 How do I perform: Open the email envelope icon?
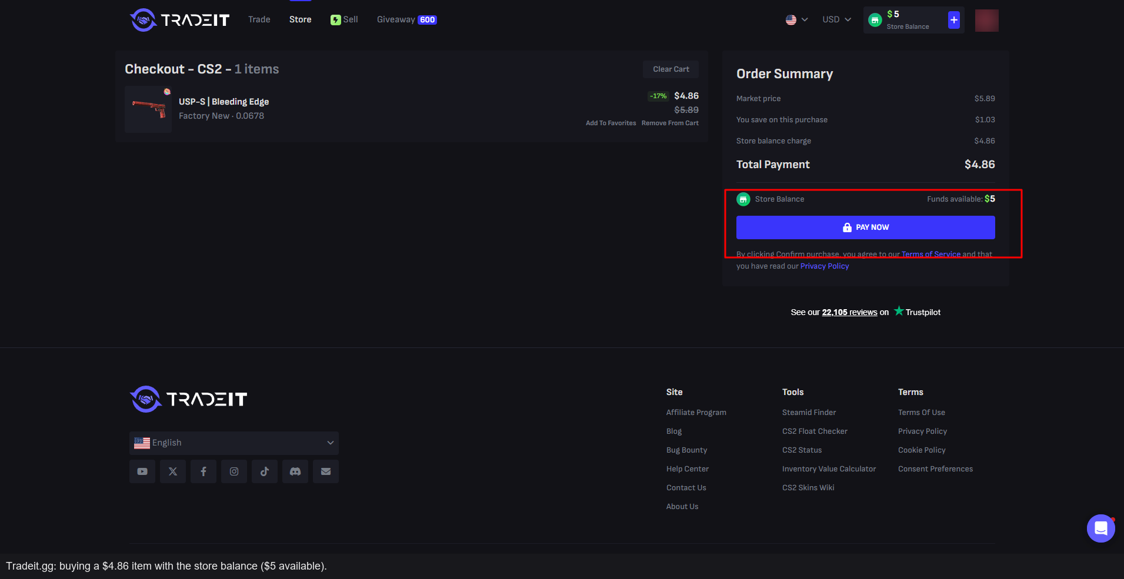(x=326, y=471)
